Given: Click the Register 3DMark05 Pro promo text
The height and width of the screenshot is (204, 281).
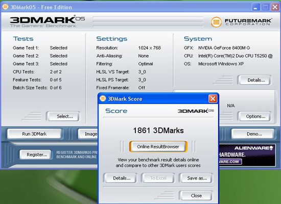Looking at the screenshot, I should [x=77, y=155].
